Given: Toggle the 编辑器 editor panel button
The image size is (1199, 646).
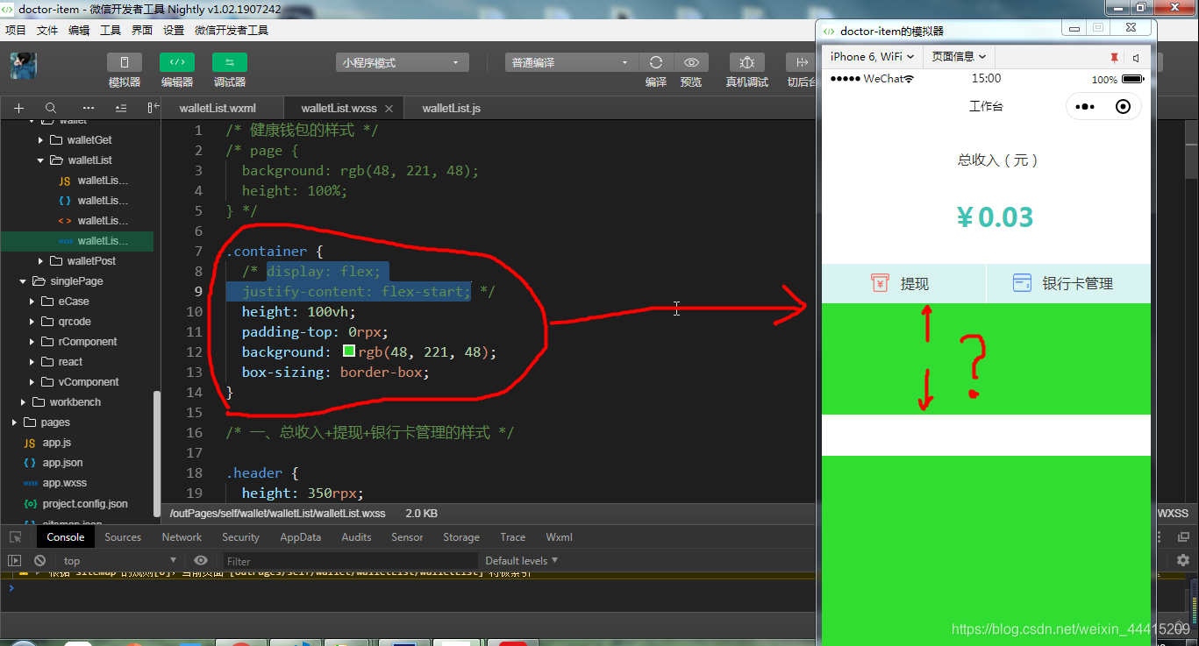Looking at the screenshot, I should pyautogui.click(x=177, y=62).
